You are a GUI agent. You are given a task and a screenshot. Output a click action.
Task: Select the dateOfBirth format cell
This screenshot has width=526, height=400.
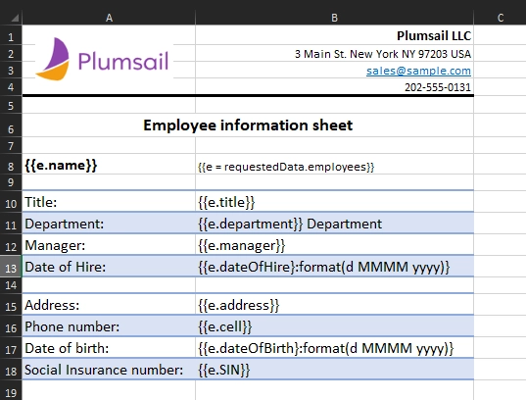coord(334,348)
